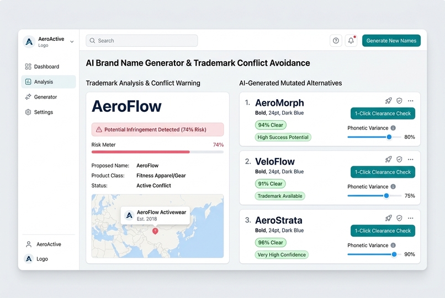The height and width of the screenshot is (298, 445).
Task: Run 1-Click Clearance Check for VeloFlow
Action: pyautogui.click(x=383, y=172)
